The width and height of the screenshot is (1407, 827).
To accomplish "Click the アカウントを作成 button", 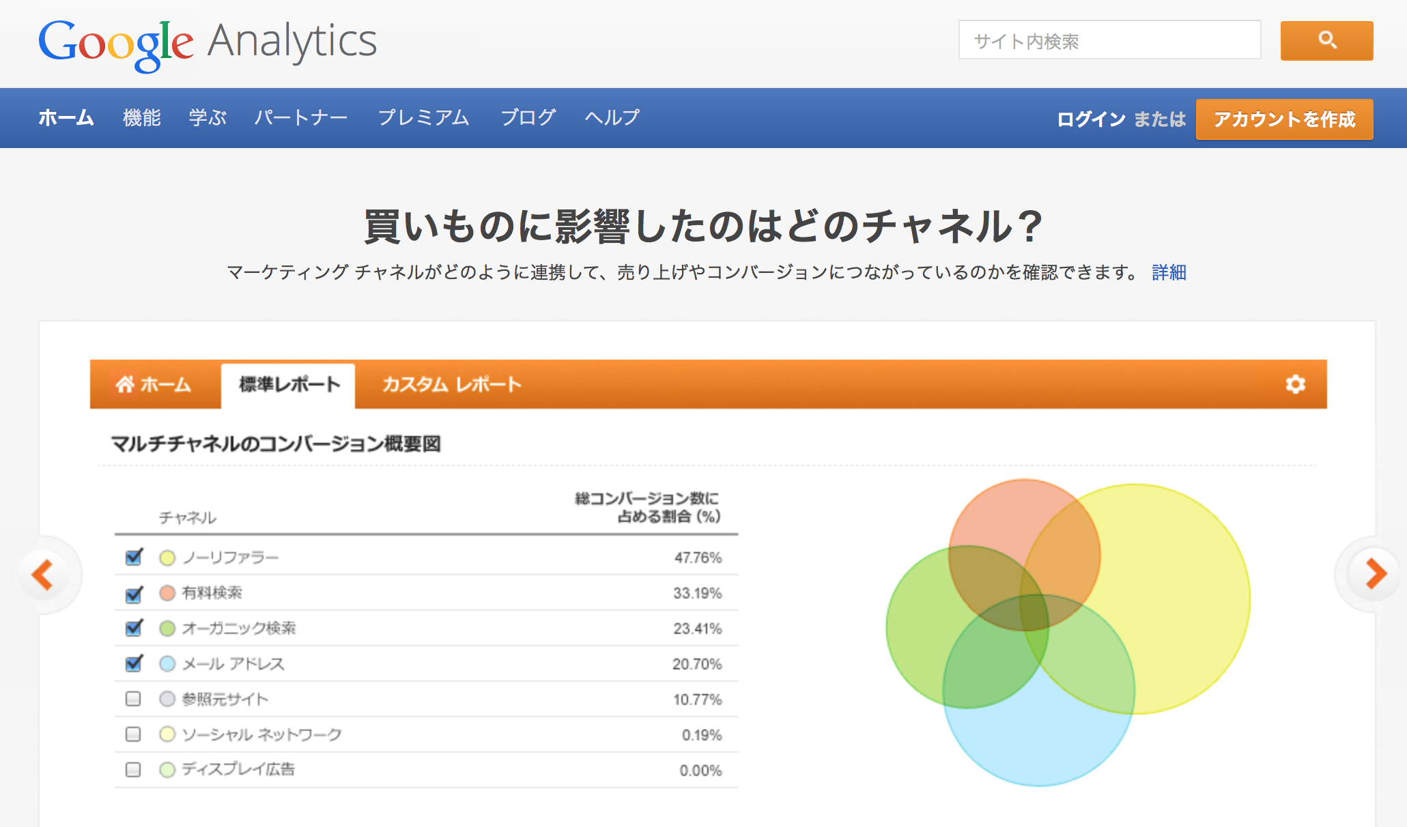I will (x=1284, y=119).
